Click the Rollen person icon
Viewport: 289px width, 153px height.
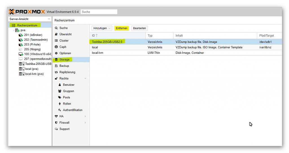tap(60, 104)
